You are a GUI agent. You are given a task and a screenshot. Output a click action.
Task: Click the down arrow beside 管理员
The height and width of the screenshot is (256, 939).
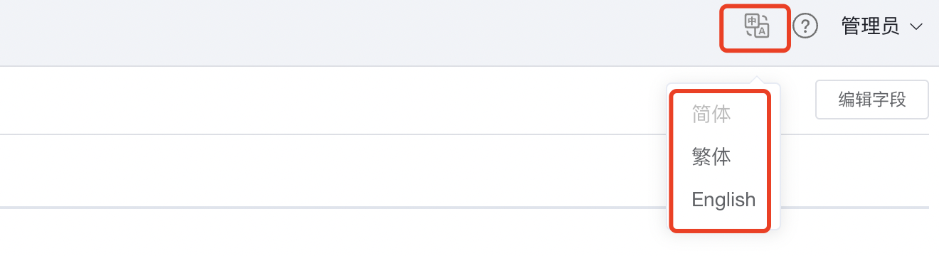pyautogui.click(x=916, y=27)
